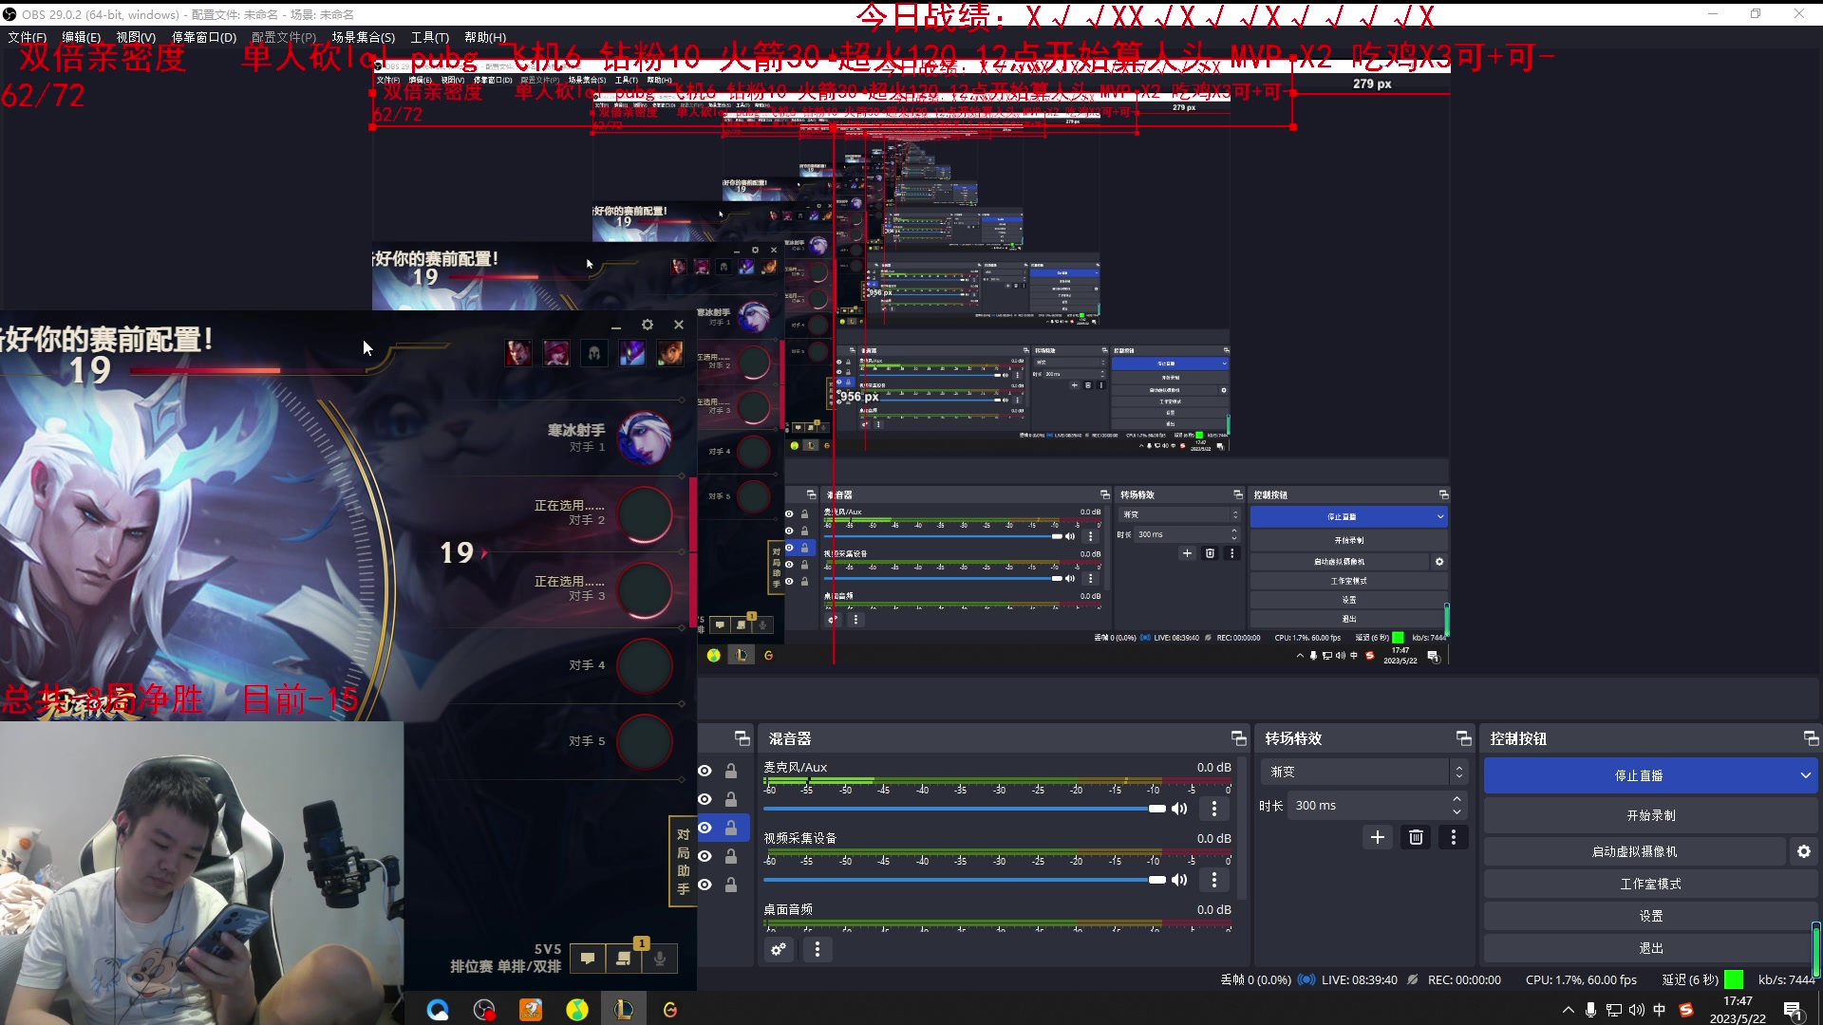
Task: Click the League voice microphone button
Action: tap(660, 959)
